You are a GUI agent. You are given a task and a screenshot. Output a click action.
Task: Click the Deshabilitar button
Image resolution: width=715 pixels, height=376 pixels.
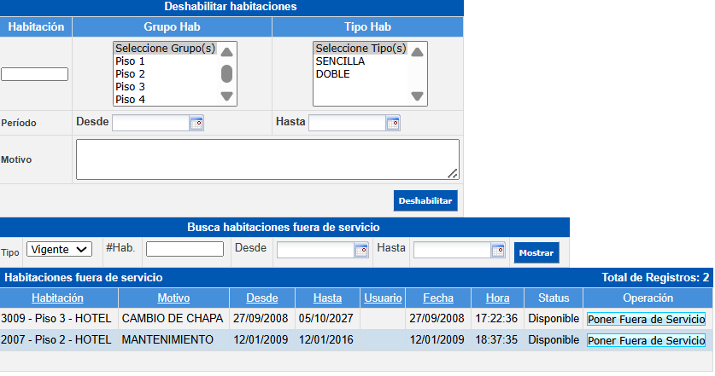(x=425, y=200)
